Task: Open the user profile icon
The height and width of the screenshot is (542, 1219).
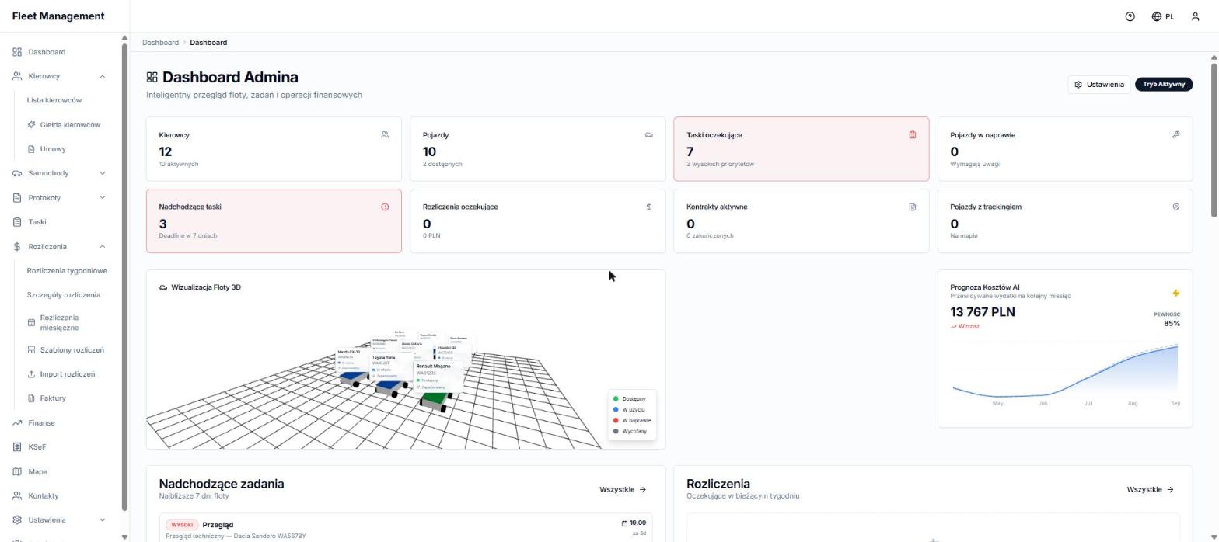Action: (x=1195, y=16)
